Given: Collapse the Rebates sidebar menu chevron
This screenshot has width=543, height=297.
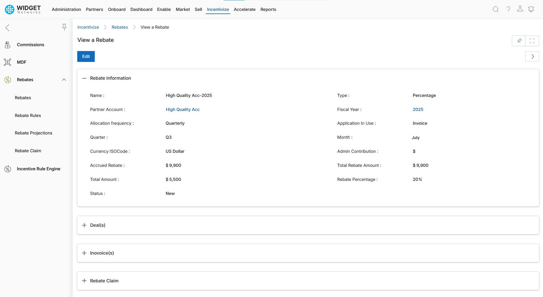Looking at the screenshot, I should tap(64, 80).
